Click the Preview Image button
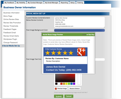 click(x=61, y=89)
